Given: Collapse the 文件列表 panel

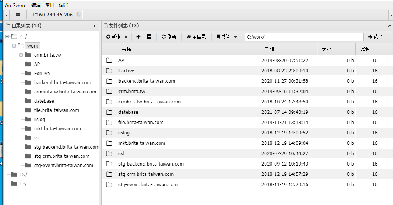Looking at the screenshot, I should [390, 26].
